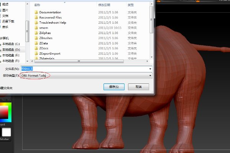Open the file name history dropdown arrow
Image resolution: width=230 pixels, height=153 pixels.
pyautogui.click(x=150, y=68)
